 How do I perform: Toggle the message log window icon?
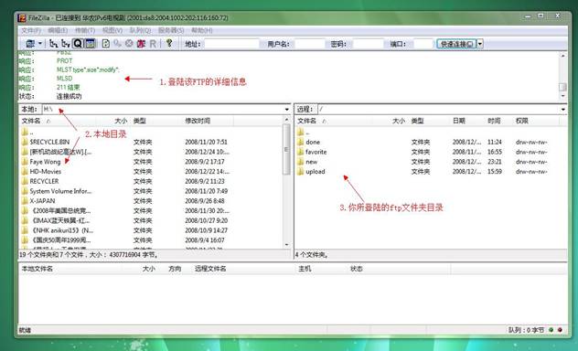point(90,44)
